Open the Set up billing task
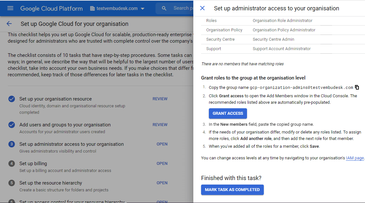This screenshot has width=365, height=203. coord(162,163)
